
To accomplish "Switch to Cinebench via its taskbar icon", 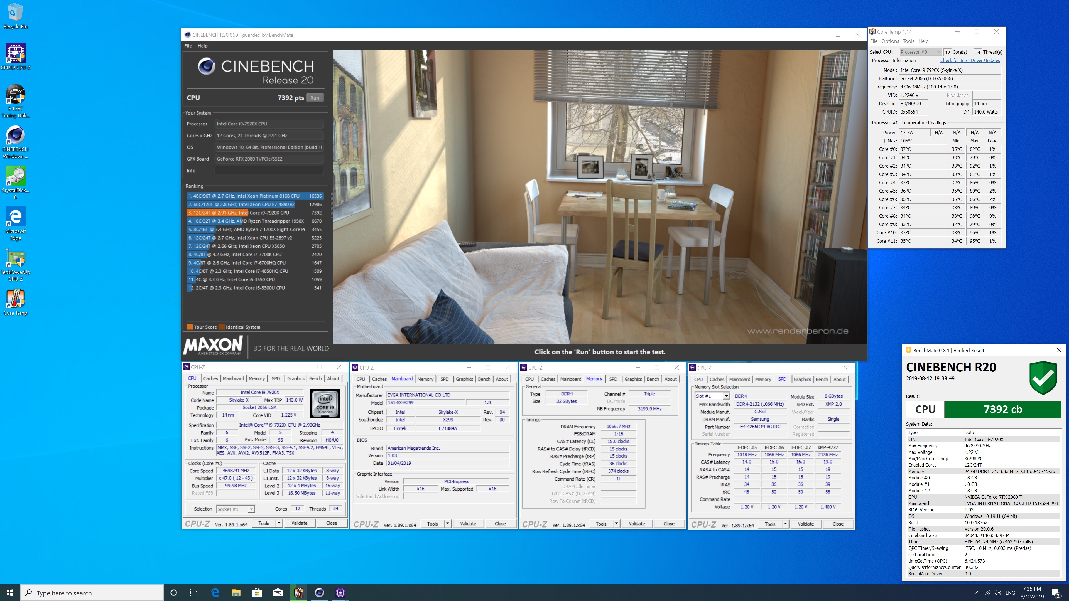I will (319, 593).
